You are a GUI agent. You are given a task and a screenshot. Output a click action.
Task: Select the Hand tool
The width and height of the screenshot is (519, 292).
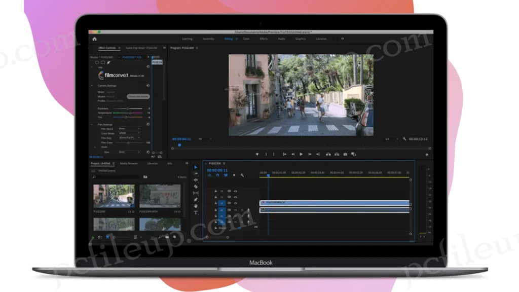coord(196,206)
